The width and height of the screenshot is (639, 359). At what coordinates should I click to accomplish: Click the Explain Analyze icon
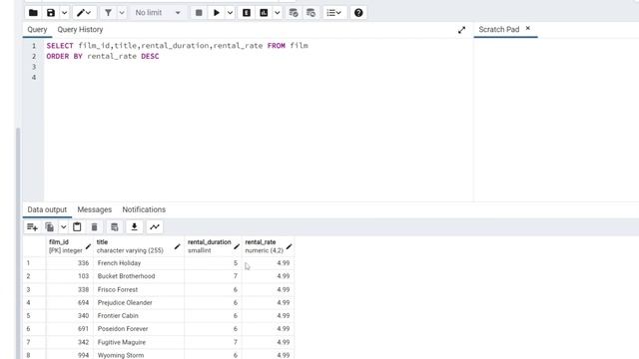[x=264, y=13]
